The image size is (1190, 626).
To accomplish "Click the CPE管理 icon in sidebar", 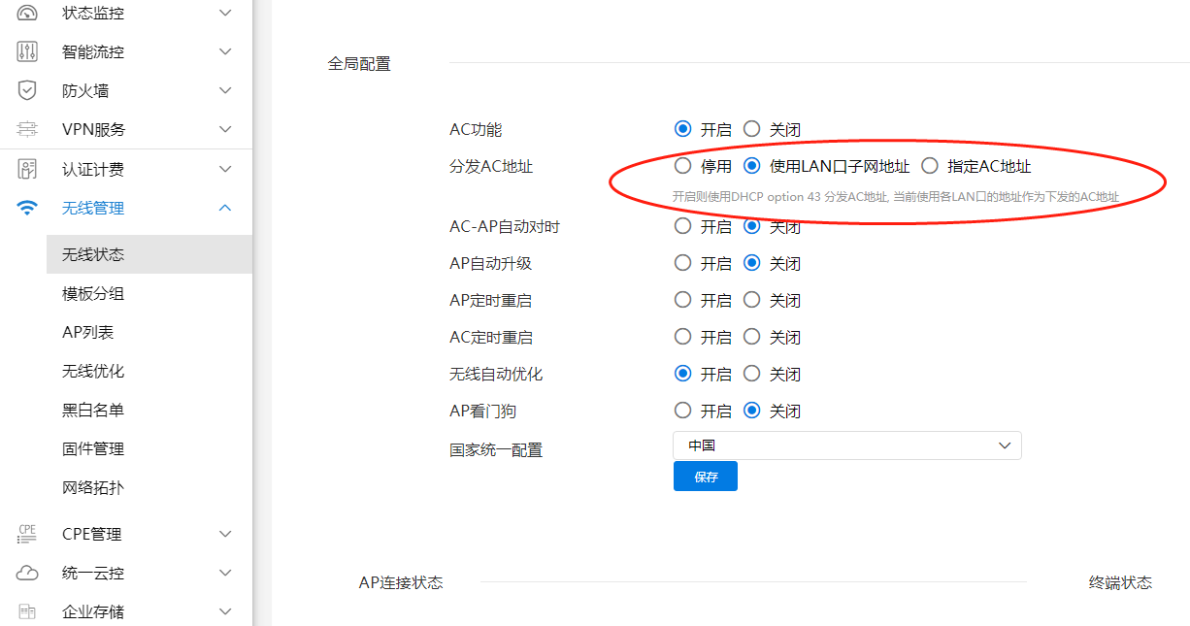I will click(x=27, y=534).
